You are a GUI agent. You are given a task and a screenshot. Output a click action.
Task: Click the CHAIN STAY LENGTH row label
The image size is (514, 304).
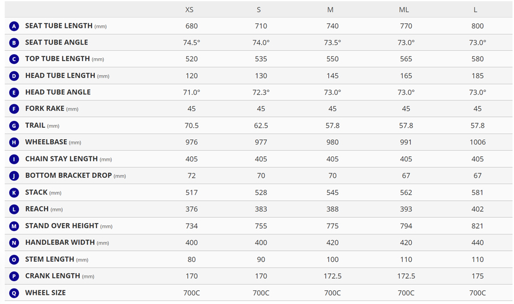point(61,159)
